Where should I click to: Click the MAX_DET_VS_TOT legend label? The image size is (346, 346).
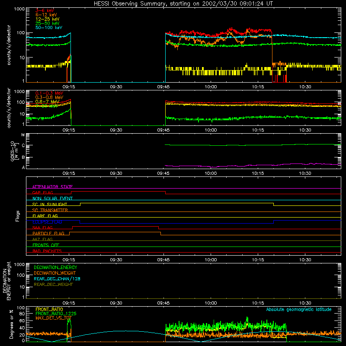pos(54,318)
